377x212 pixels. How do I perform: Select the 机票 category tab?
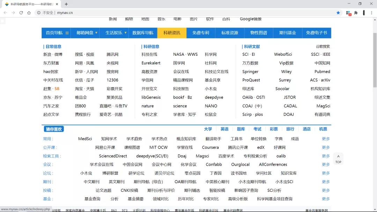pos(323,129)
